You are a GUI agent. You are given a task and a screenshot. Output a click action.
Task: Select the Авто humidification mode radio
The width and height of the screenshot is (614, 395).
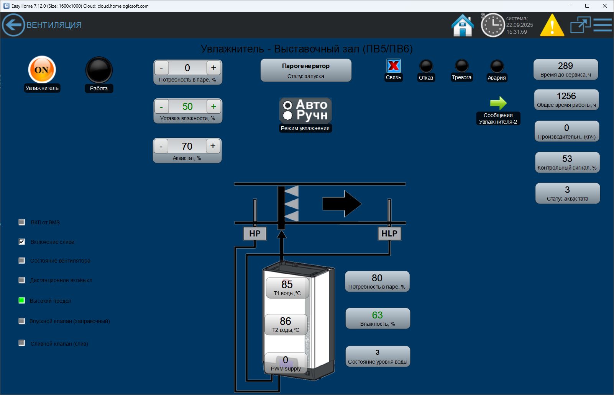click(288, 105)
